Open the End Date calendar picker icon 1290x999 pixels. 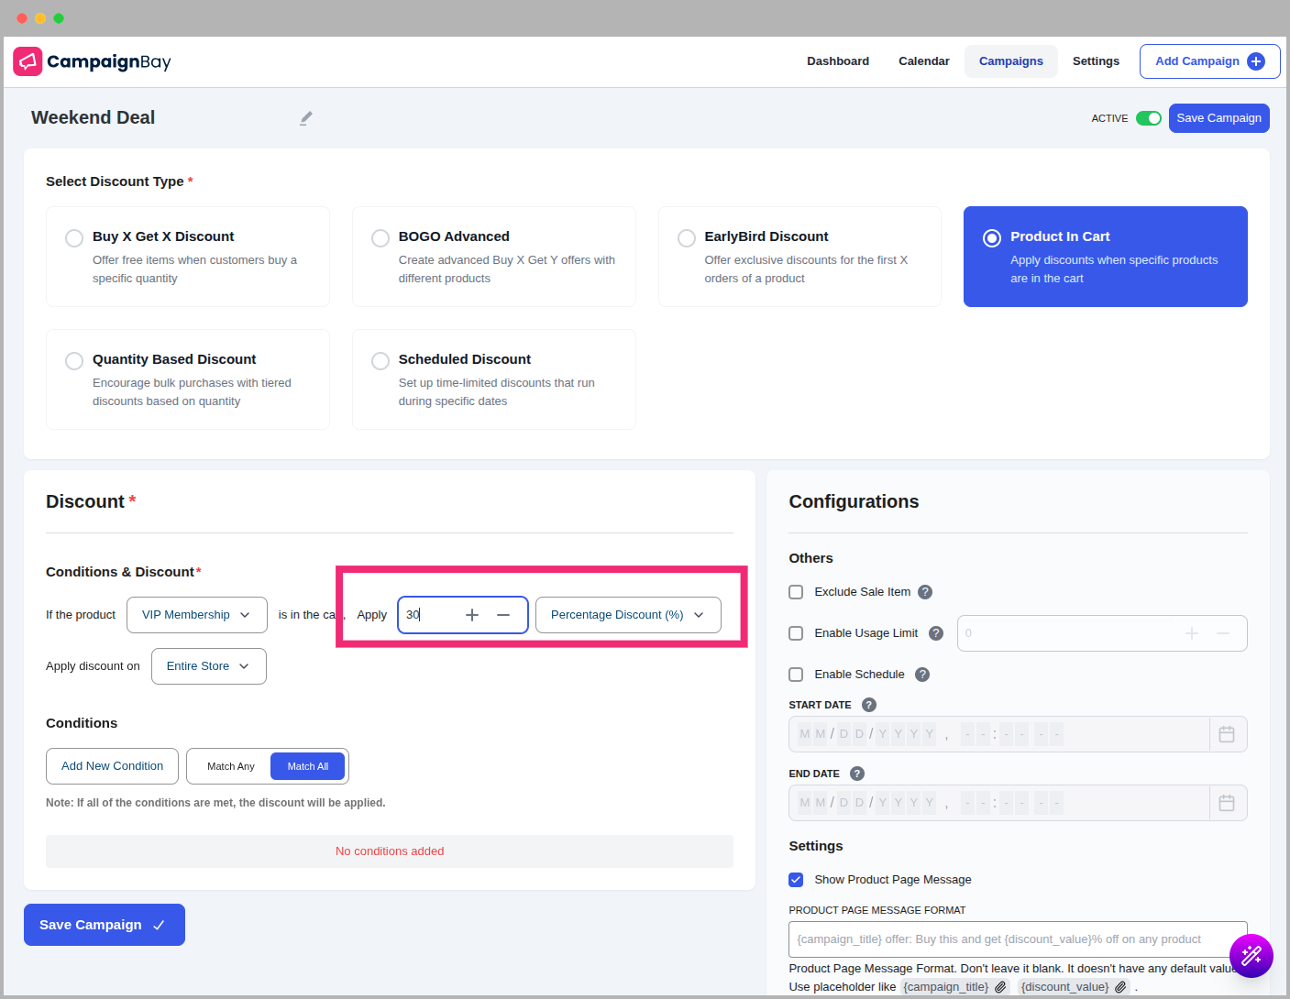[1227, 803]
